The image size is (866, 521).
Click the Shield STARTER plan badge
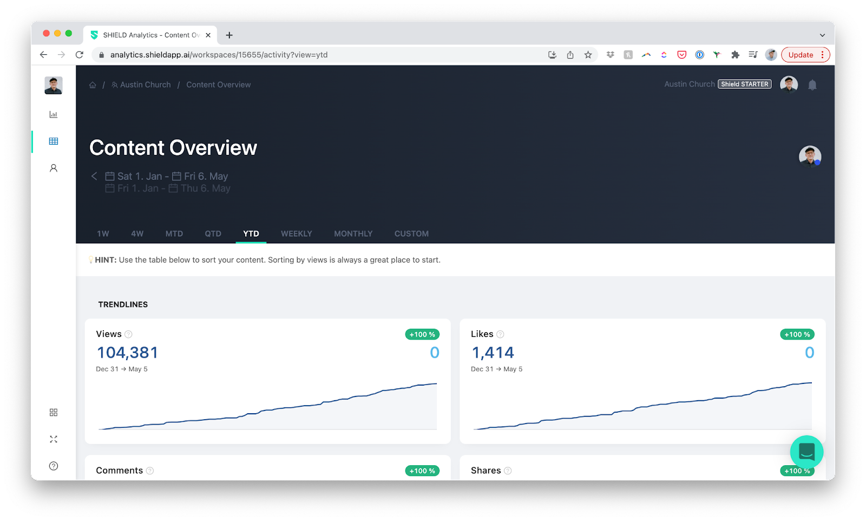(x=745, y=84)
